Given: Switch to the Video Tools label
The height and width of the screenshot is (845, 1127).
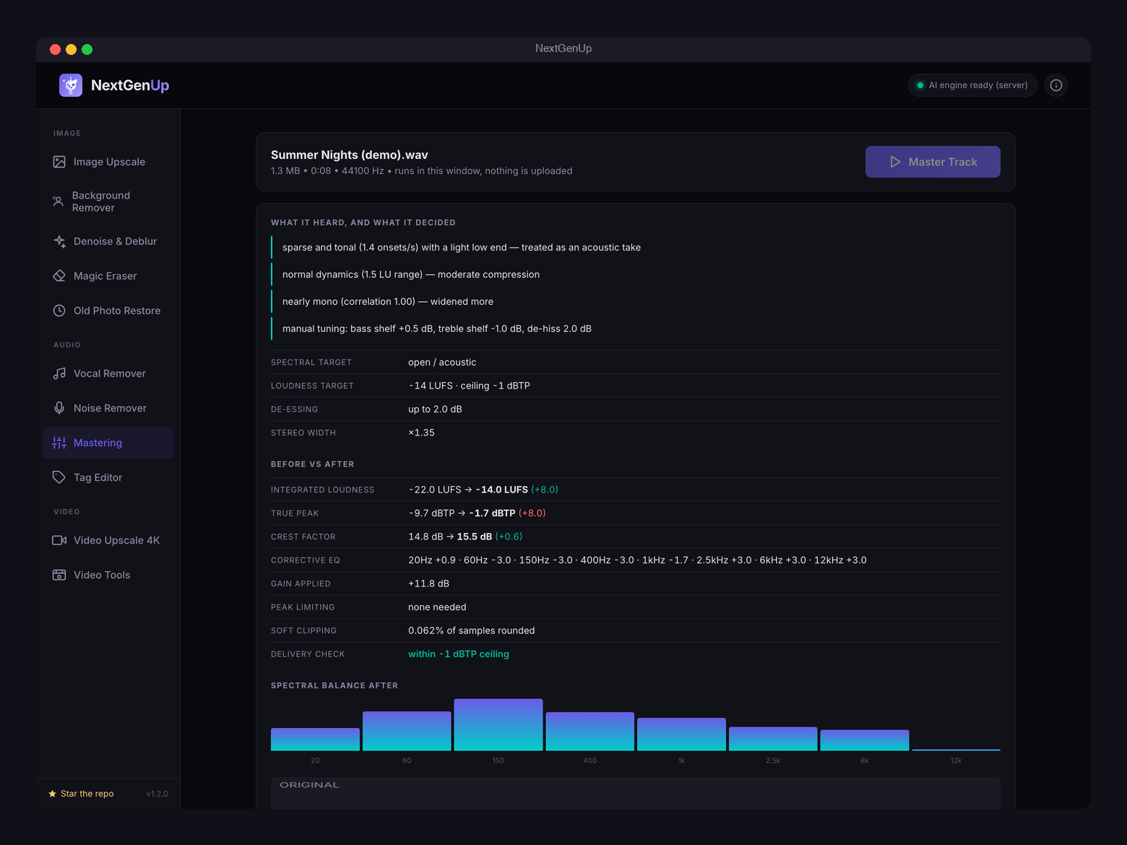Looking at the screenshot, I should pos(102,575).
